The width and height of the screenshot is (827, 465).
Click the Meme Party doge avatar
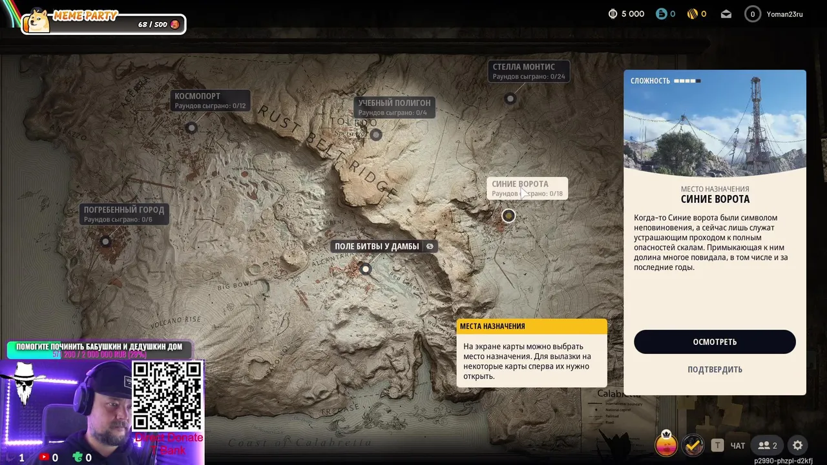(37, 19)
